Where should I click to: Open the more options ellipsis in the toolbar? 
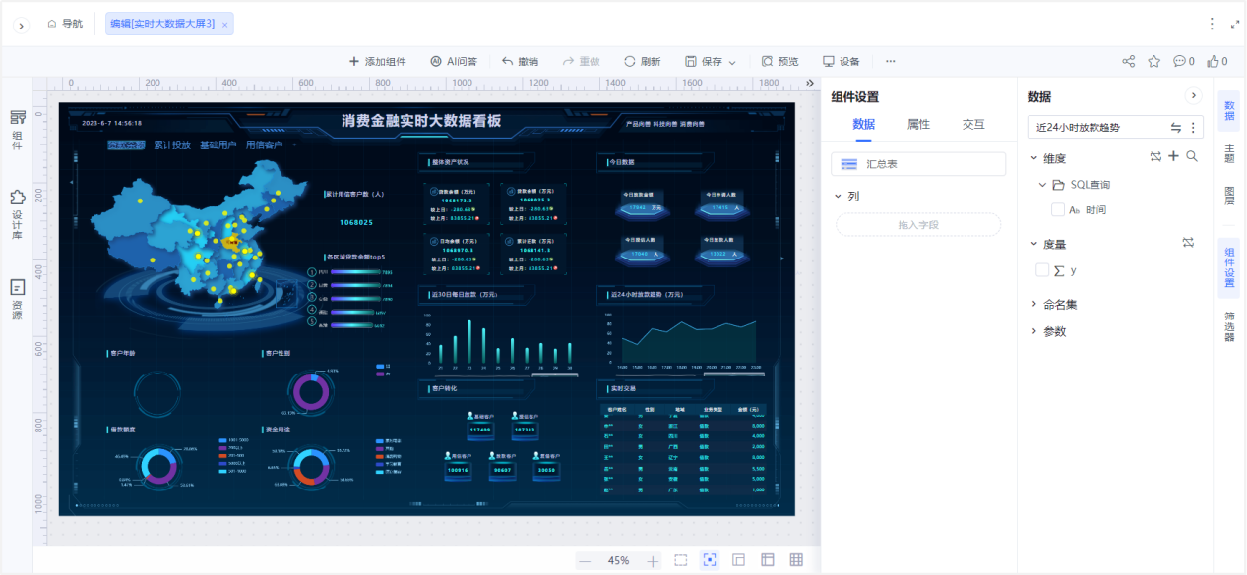[x=891, y=61]
